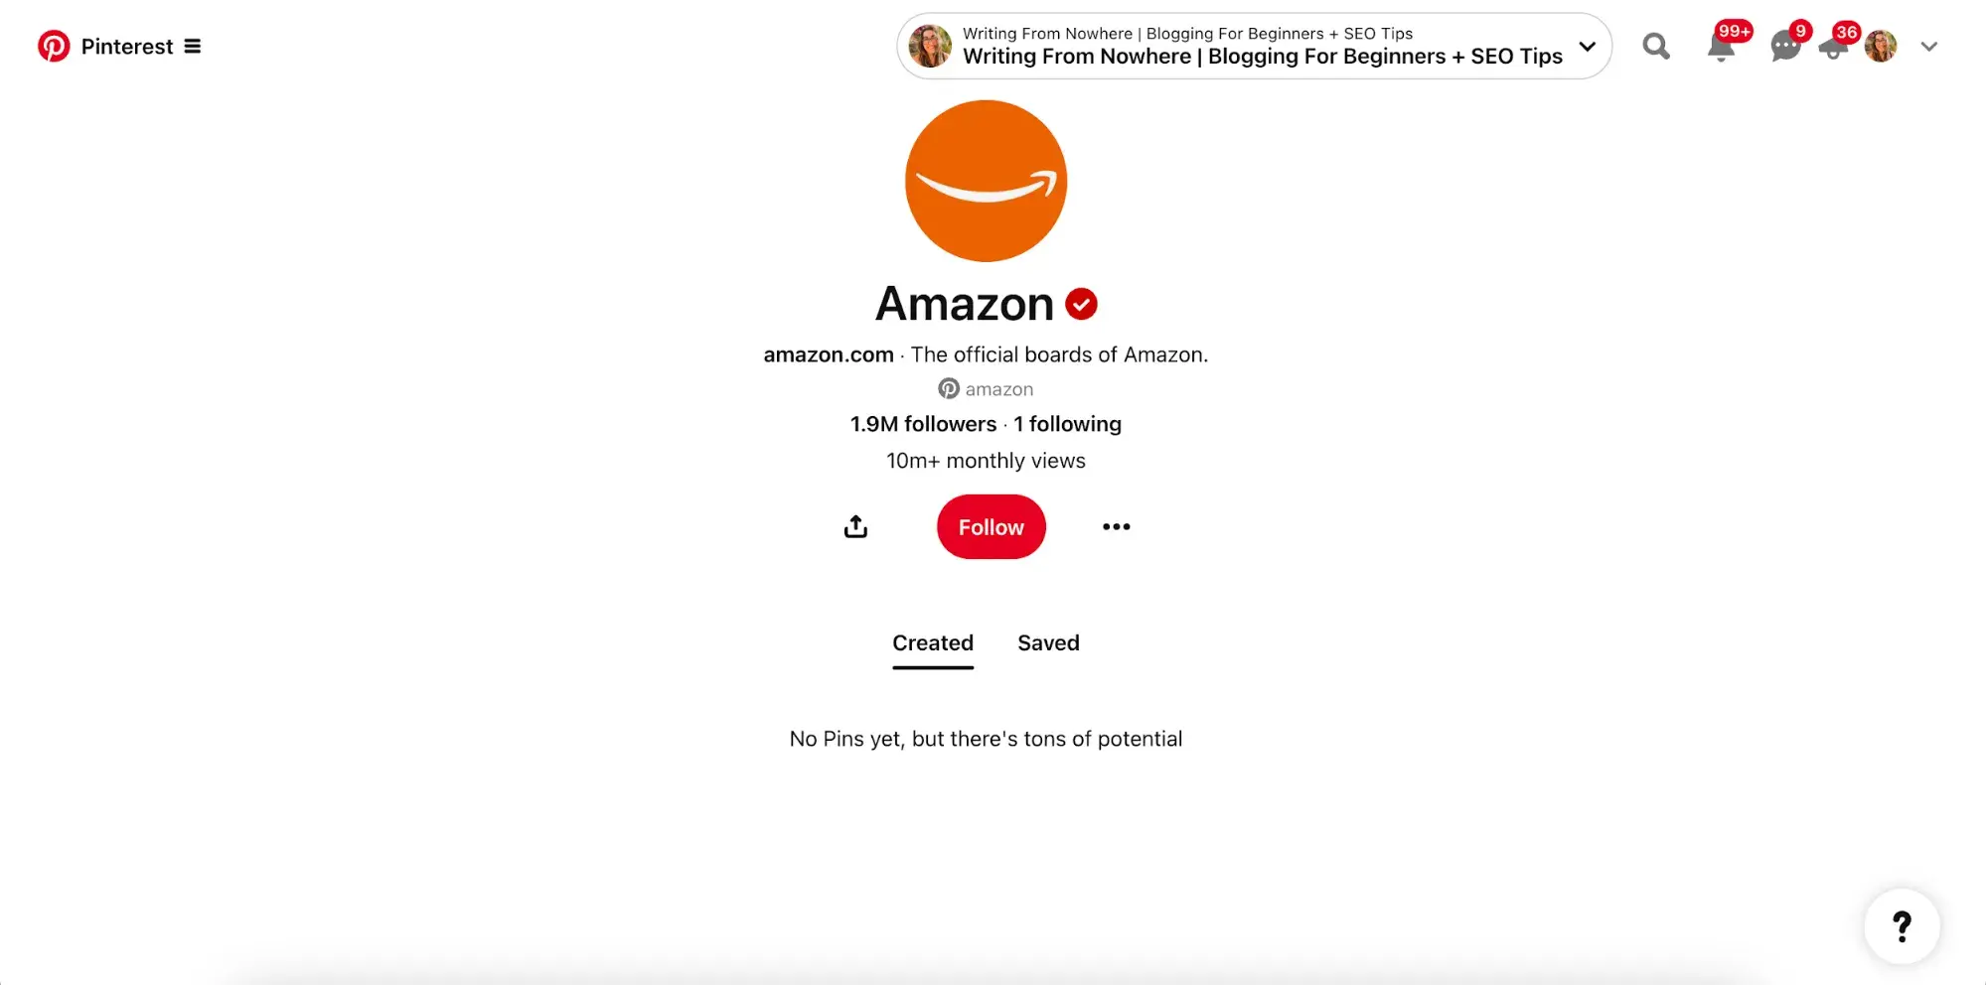
Task: Share Amazon profile via share icon
Action: (855, 526)
